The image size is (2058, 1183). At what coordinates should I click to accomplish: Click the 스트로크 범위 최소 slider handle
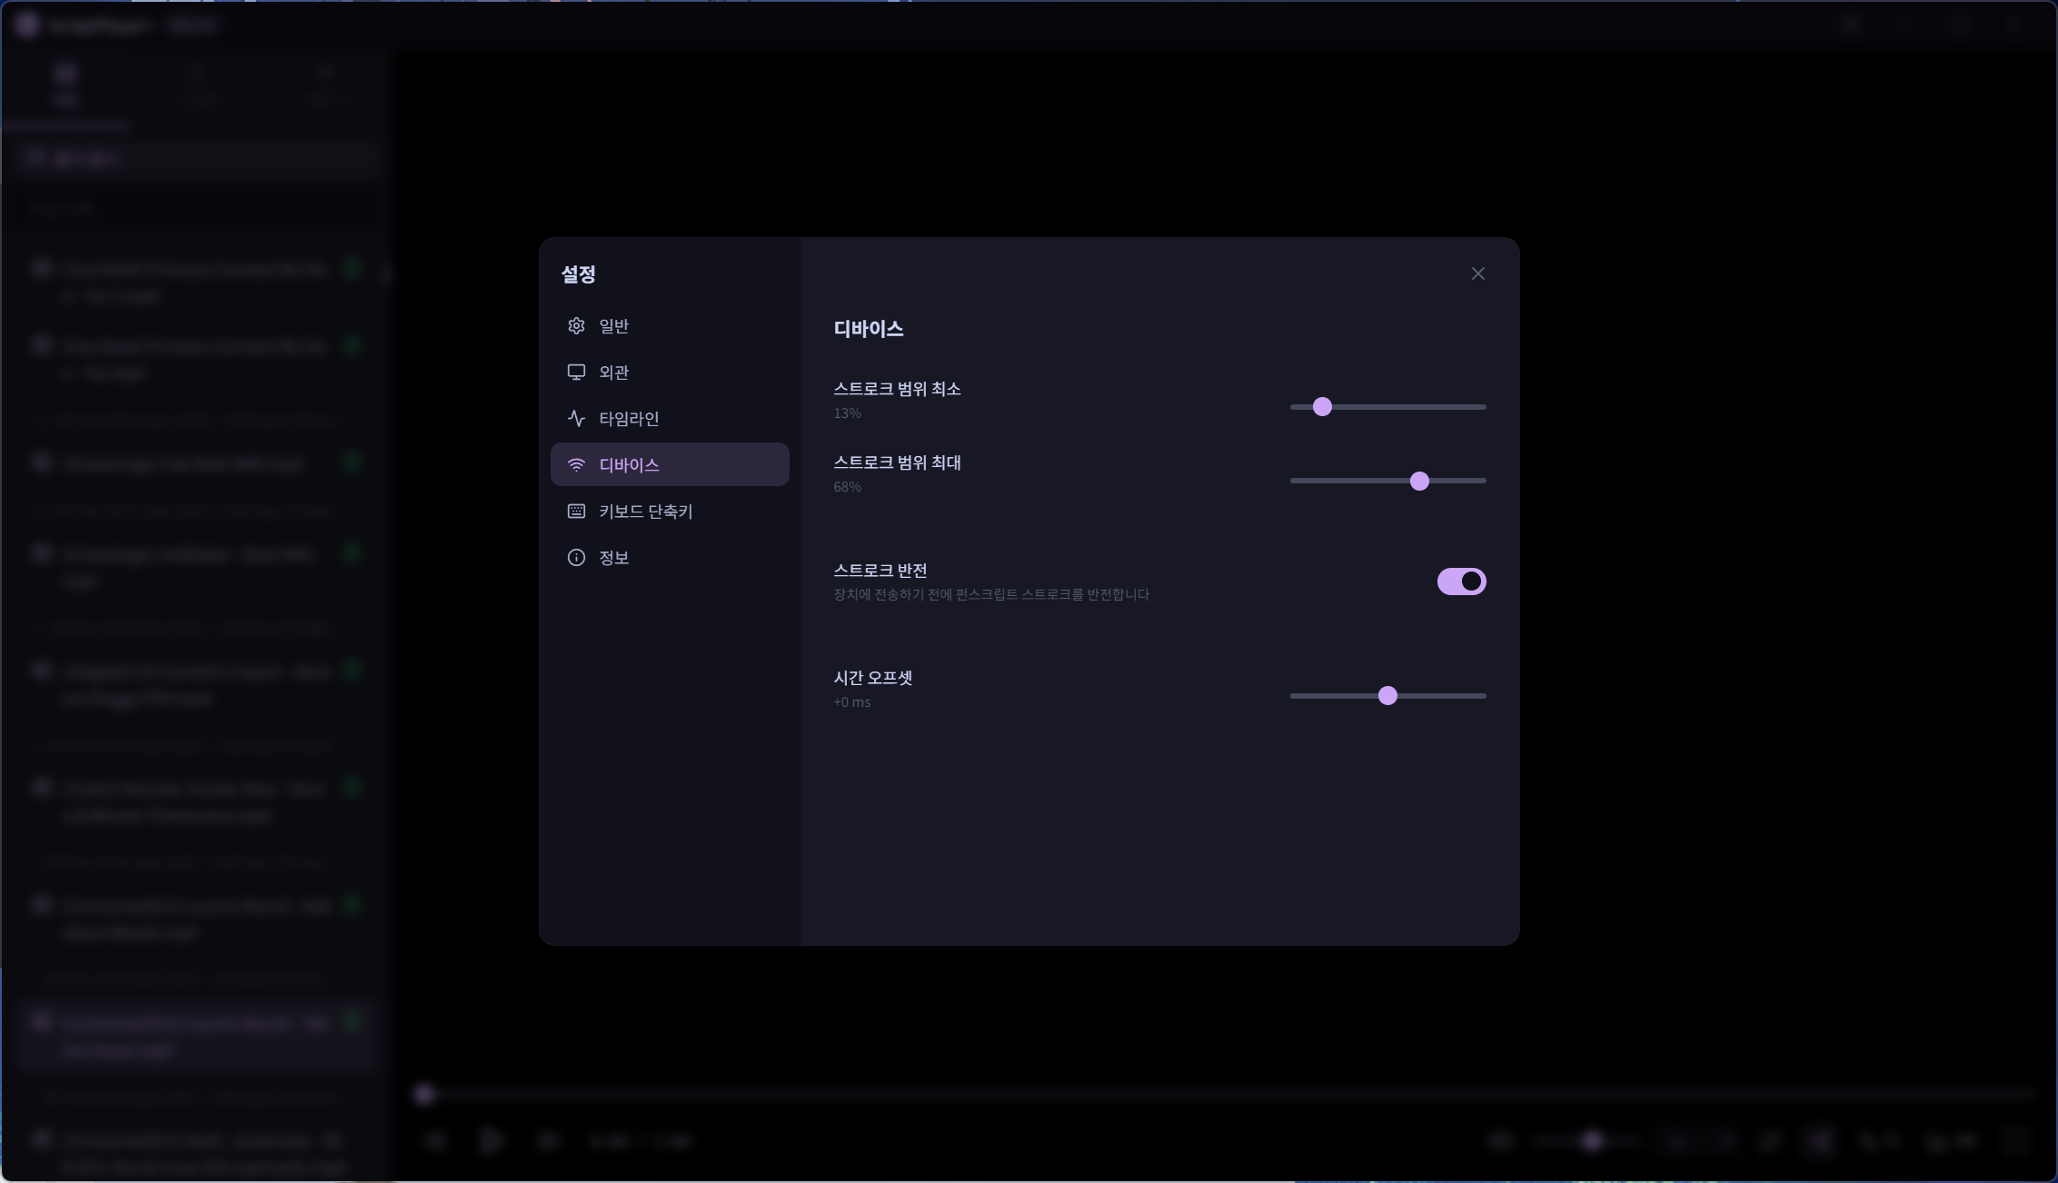pos(1322,407)
